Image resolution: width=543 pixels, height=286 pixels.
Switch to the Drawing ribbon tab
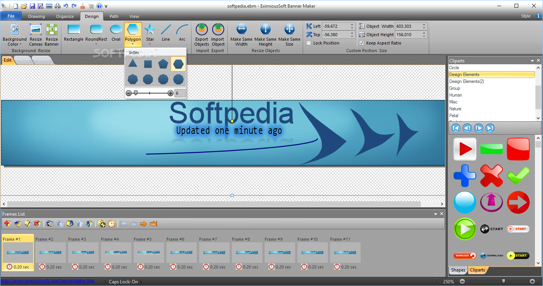(37, 16)
